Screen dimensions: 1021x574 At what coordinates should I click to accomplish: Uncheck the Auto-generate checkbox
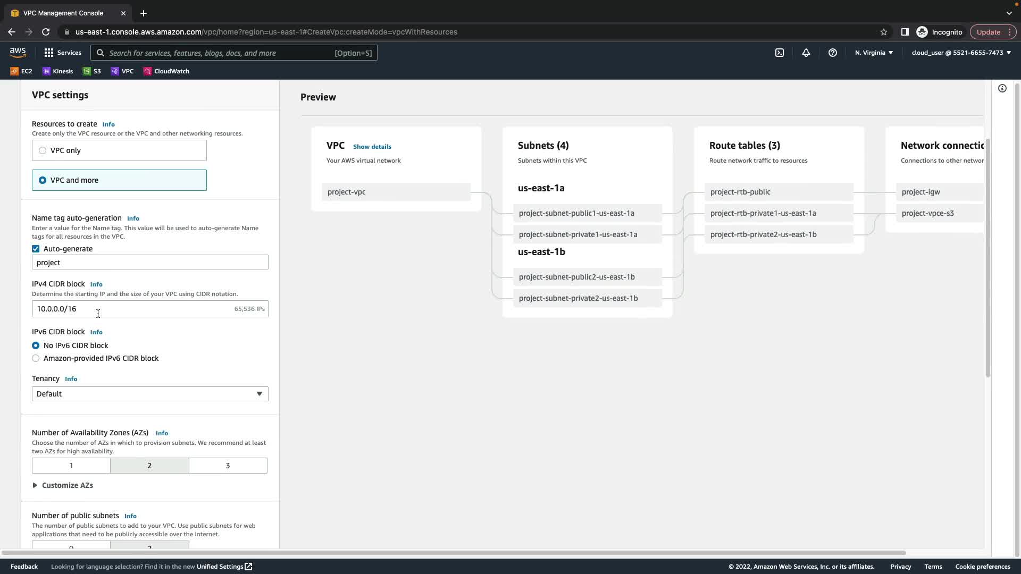pyautogui.click(x=36, y=249)
